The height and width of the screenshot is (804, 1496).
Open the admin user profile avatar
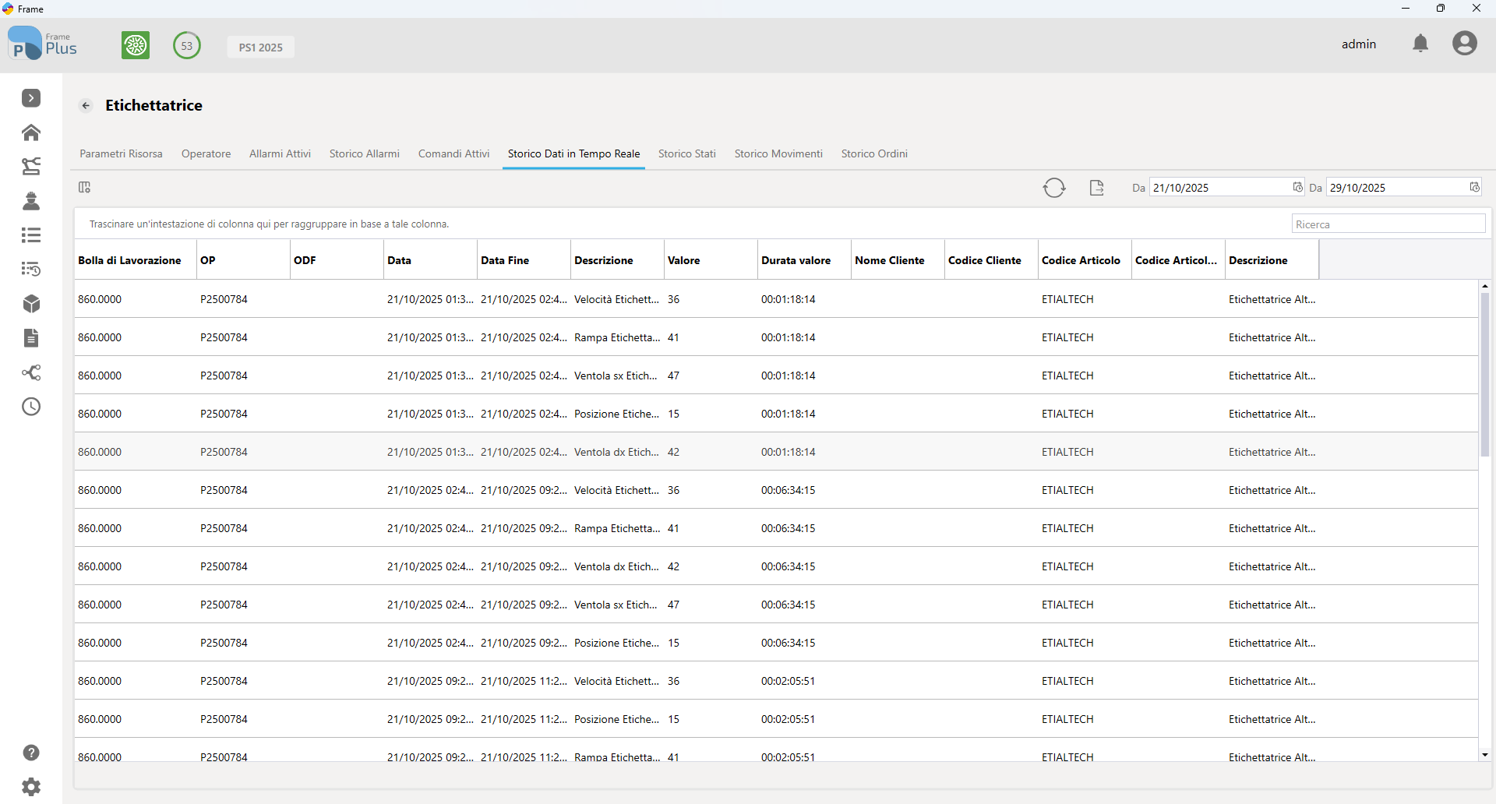click(1465, 43)
